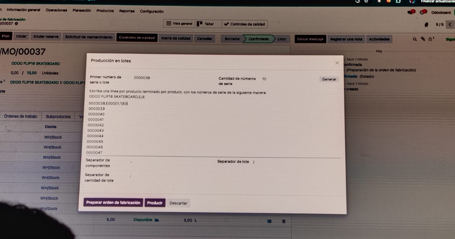Delete the component row with the trash icon
This screenshot has width=455, height=239.
(284, 221)
